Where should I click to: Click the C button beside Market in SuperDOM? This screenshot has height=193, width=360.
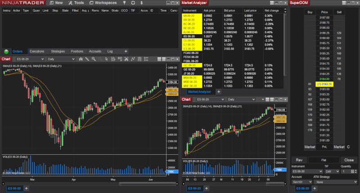tap(348, 147)
